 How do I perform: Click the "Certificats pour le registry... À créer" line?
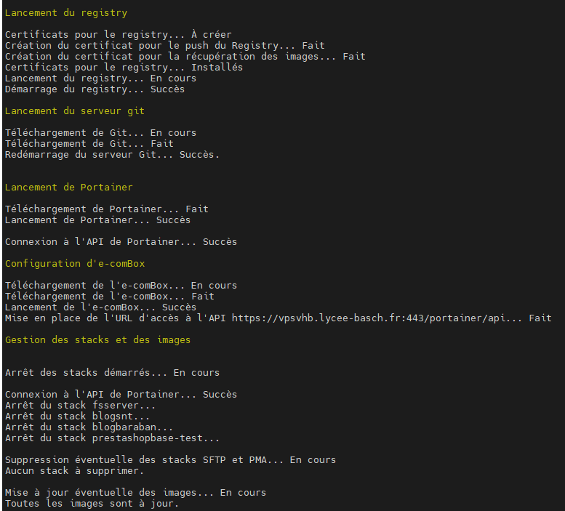(x=119, y=35)
